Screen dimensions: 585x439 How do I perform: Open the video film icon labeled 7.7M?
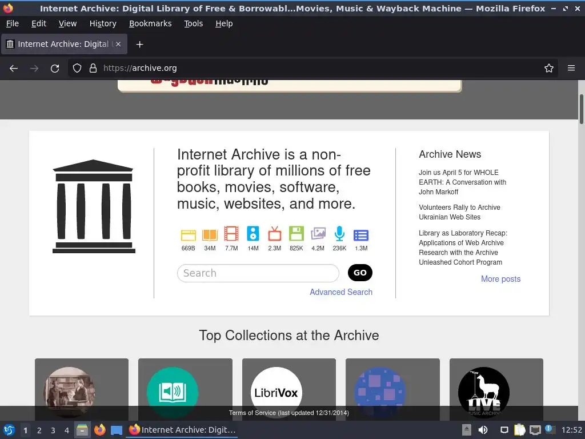click(x=231, y=234)
